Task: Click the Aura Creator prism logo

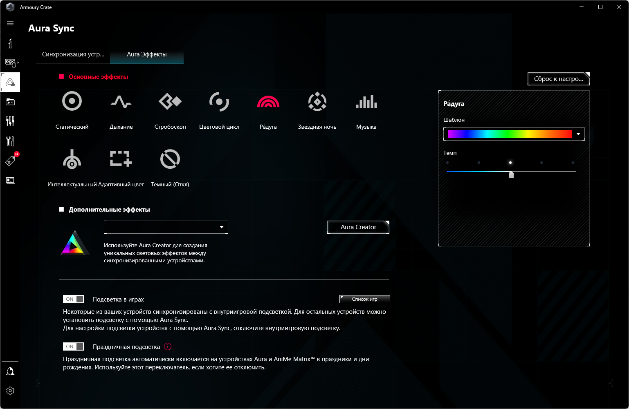Action: [x=74, y=243]
